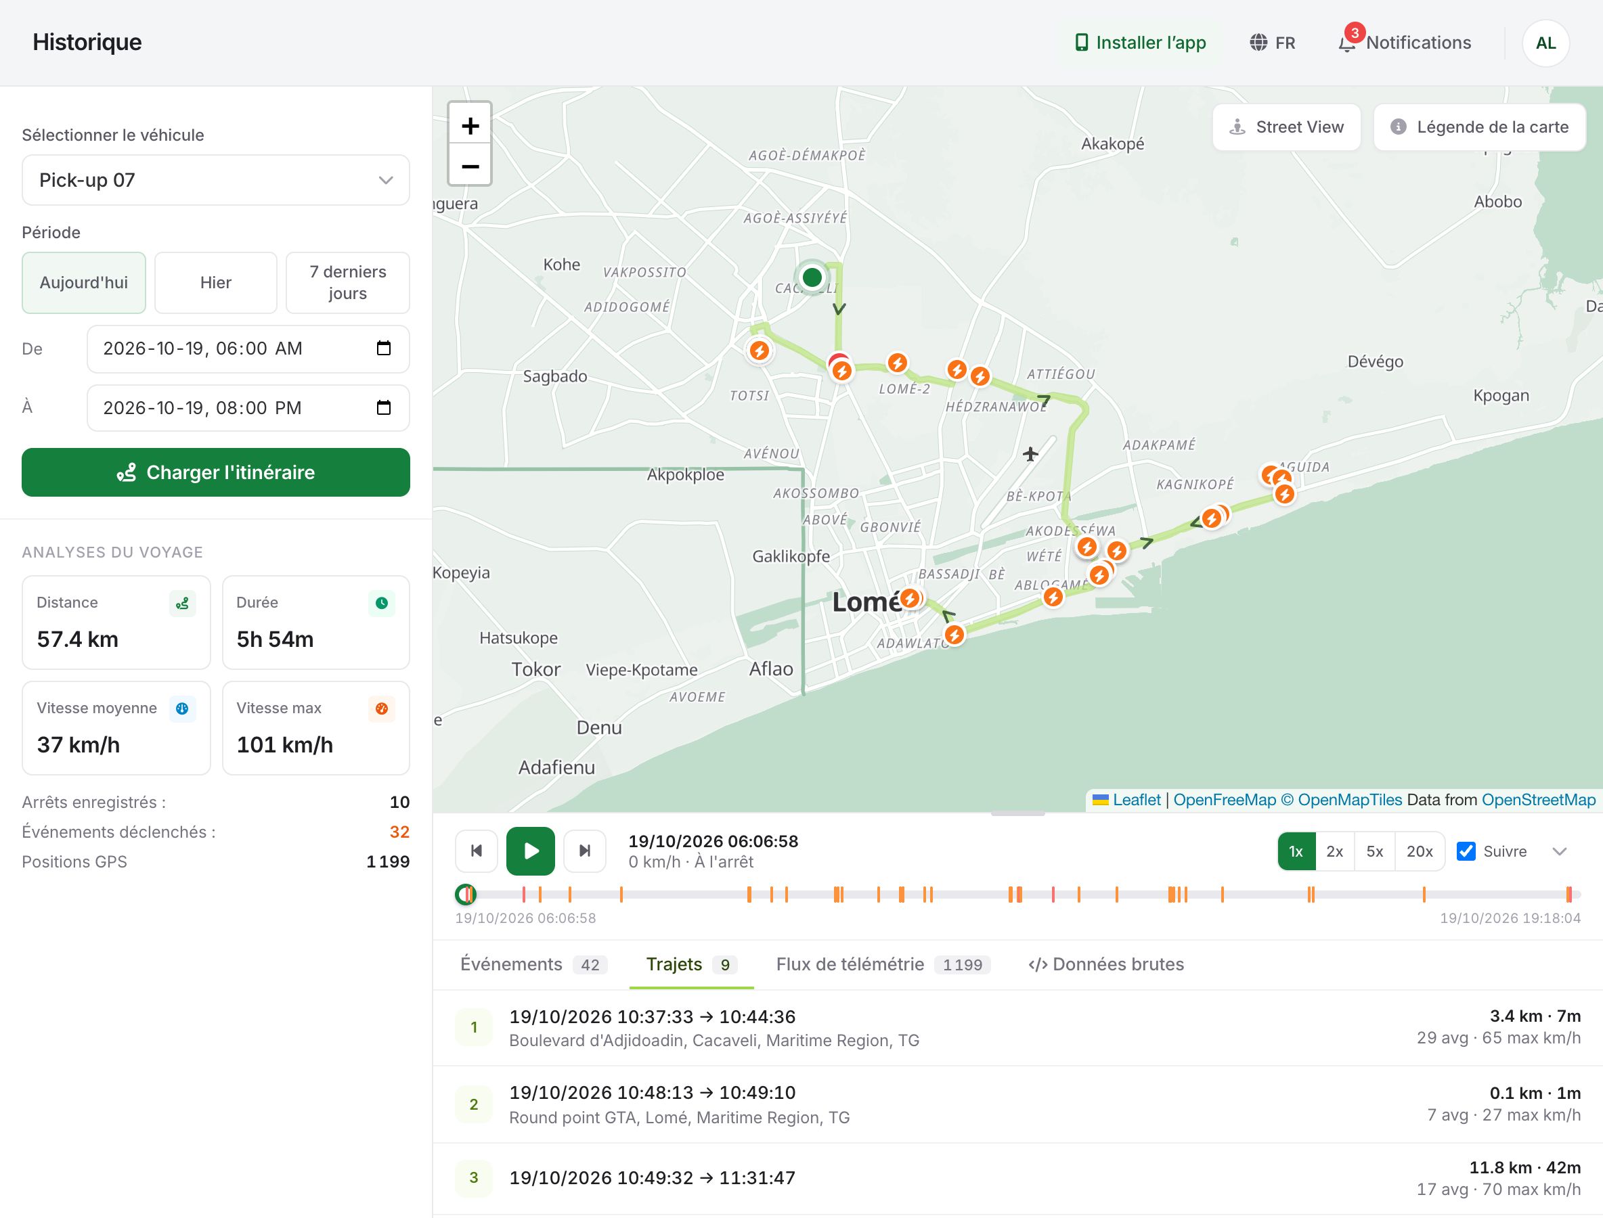This screenshot has width=1603, height=1218.
Task: Click Charger l'itinéraire button
Action: click(215, 472)
